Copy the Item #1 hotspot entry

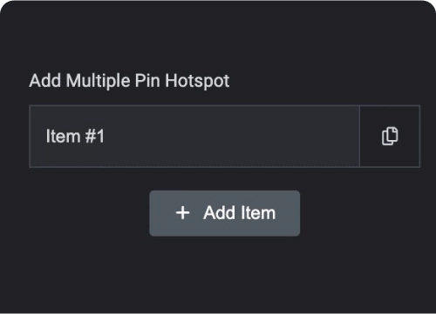(x=390, y=136)
